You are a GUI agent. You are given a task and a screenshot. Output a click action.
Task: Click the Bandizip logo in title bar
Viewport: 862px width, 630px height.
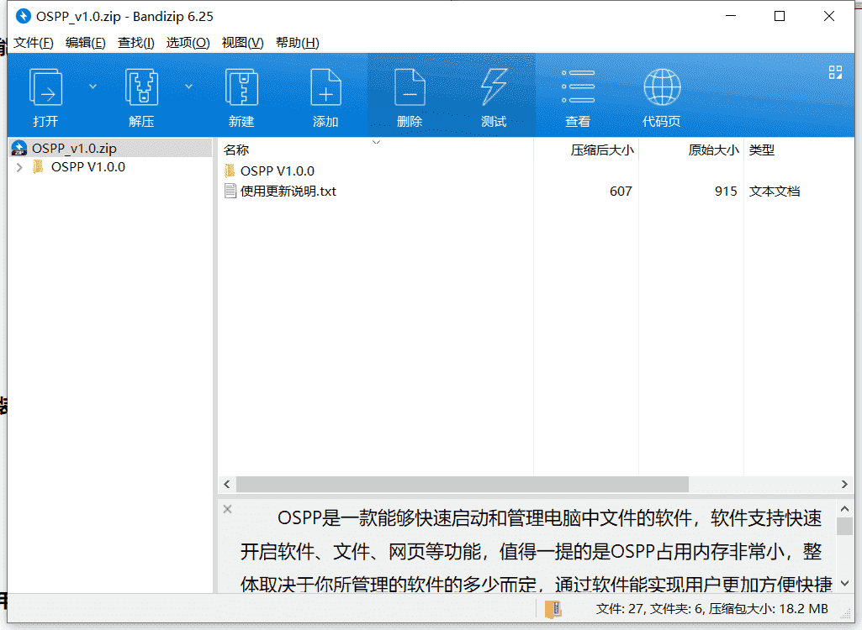tap(23, 17)
